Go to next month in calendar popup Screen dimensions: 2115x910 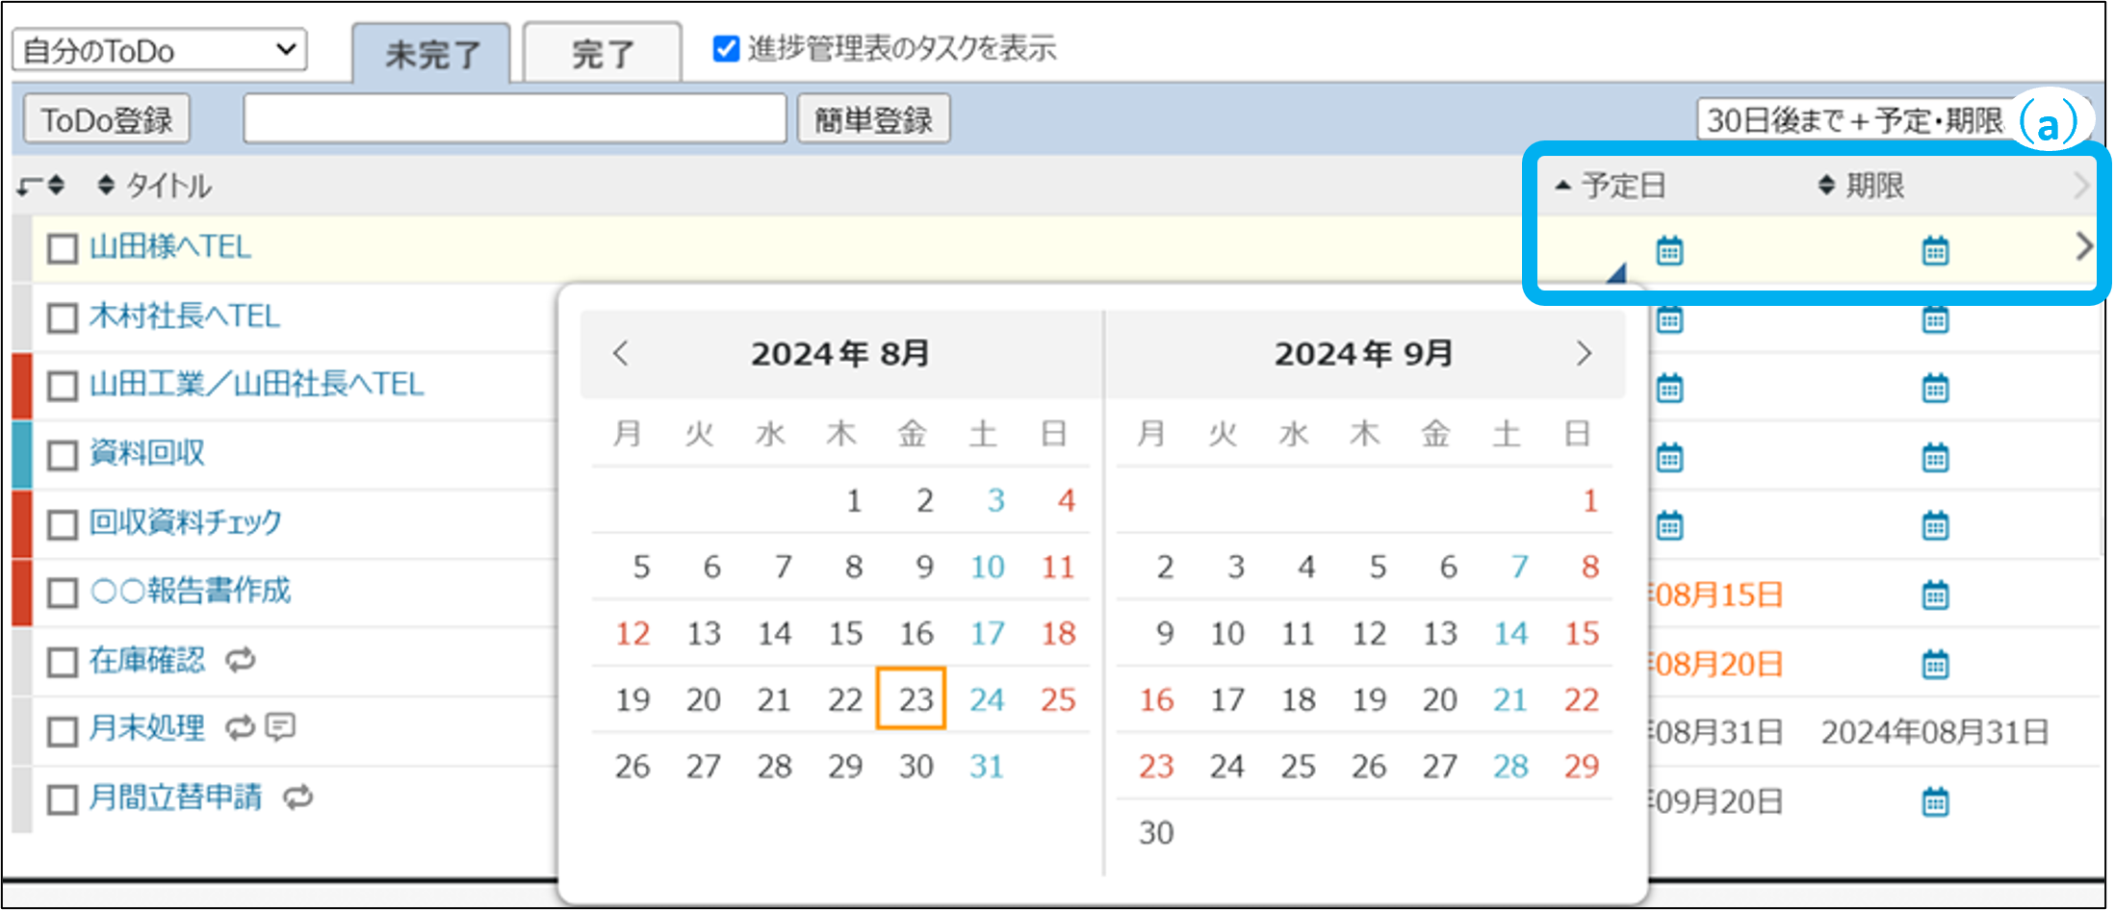click(x=1584, y=354)
